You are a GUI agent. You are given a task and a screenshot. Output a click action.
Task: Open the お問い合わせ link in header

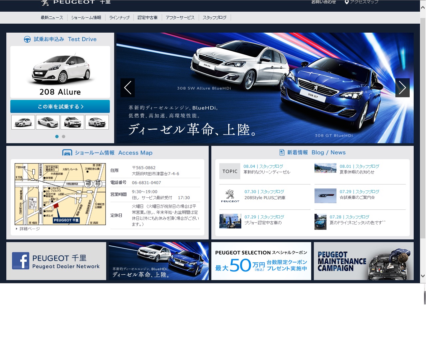pyautogui.click(x=323, y=2)
